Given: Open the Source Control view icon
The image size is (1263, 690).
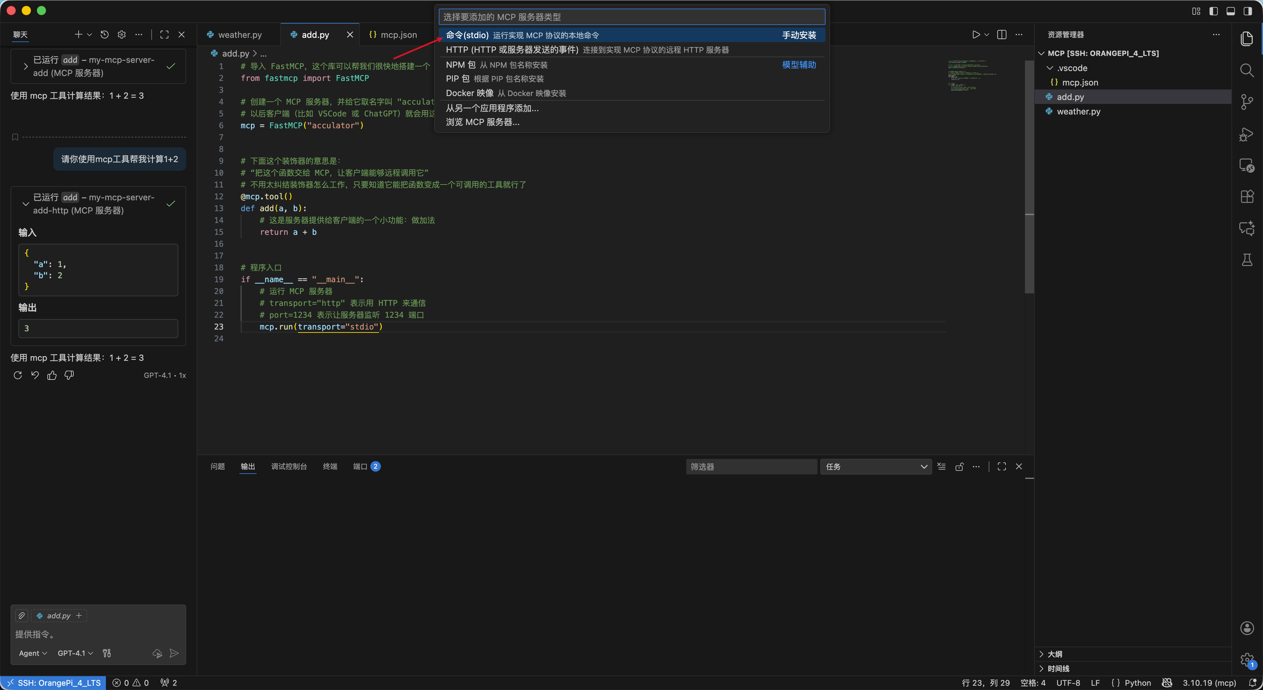Looking at the screenshot, I should 1247,102.
